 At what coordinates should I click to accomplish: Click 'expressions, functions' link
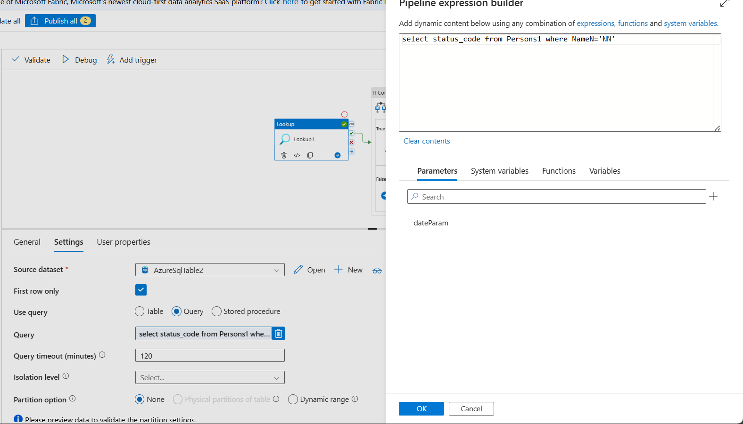pyautogui.click(x=612, y=23)
